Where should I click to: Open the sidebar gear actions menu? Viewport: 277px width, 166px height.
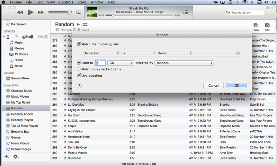16,157
